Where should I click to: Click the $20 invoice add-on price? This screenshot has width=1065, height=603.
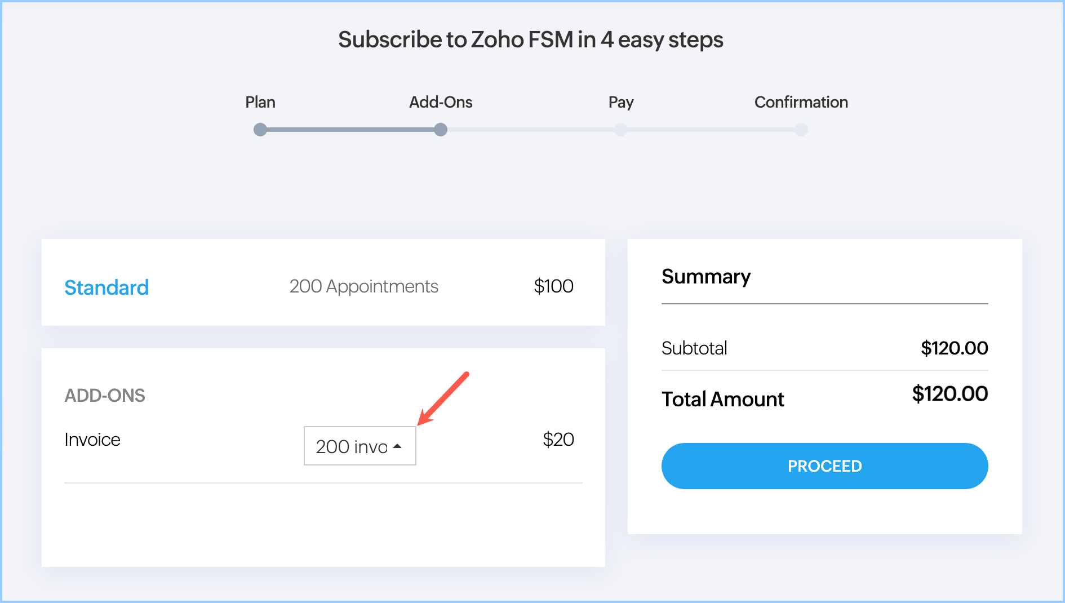558,440
